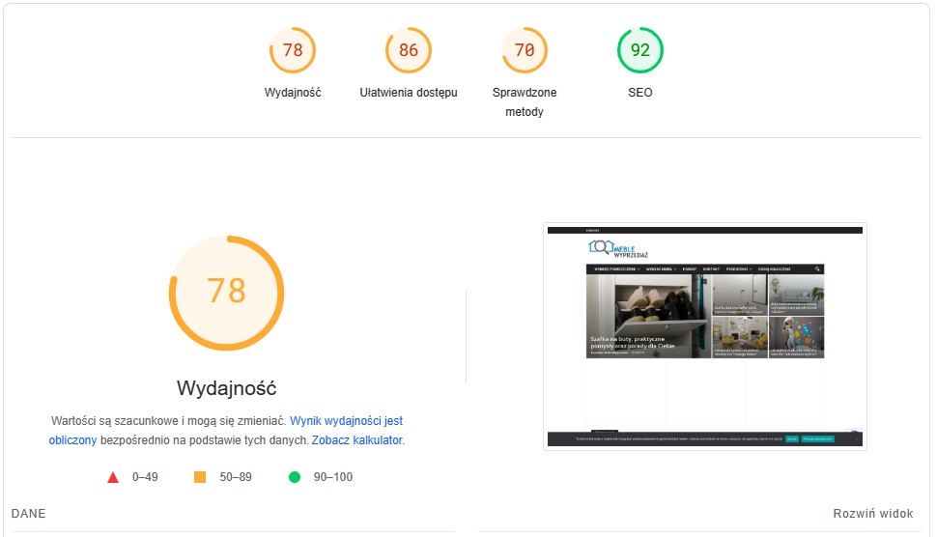Click the '0–49' range text
This screenshot has height=537, width=937.
click(x=145, y=477)
